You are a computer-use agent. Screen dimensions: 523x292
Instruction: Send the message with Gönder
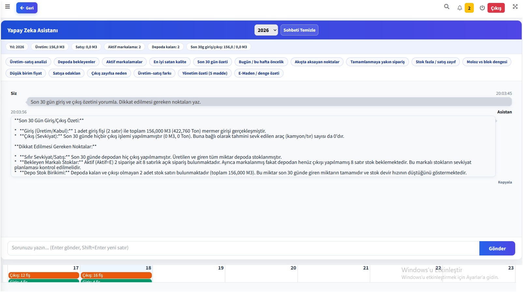(x=497, y=248)
